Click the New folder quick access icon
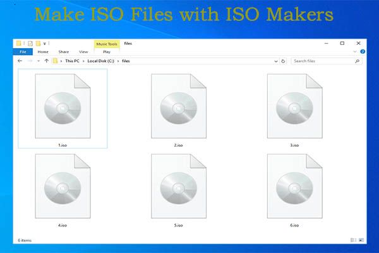The image size is (379, 253). 38,44
